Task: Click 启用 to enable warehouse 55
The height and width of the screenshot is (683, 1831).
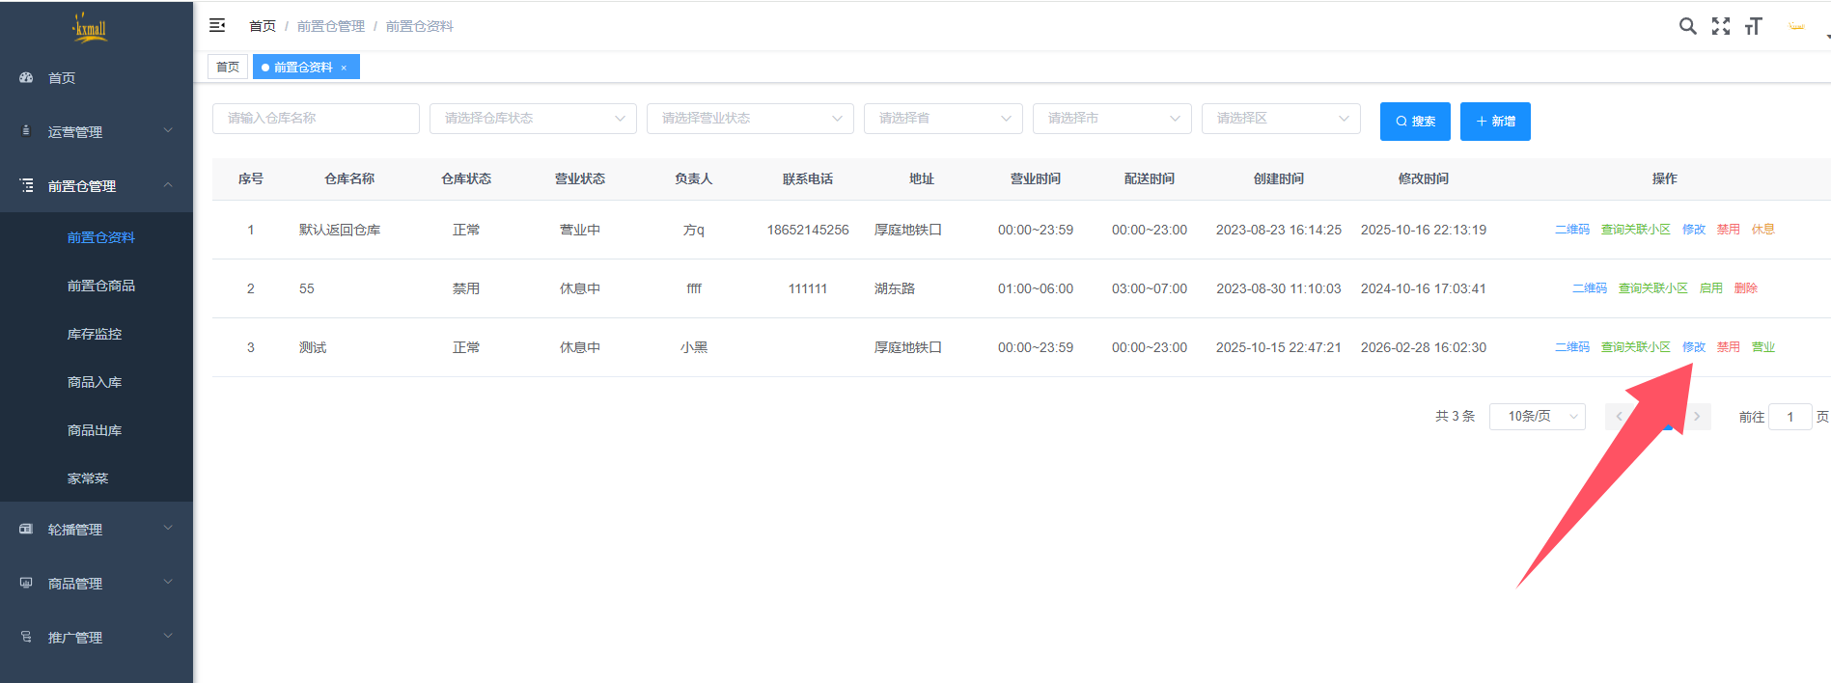Action: pos(1710,288)
